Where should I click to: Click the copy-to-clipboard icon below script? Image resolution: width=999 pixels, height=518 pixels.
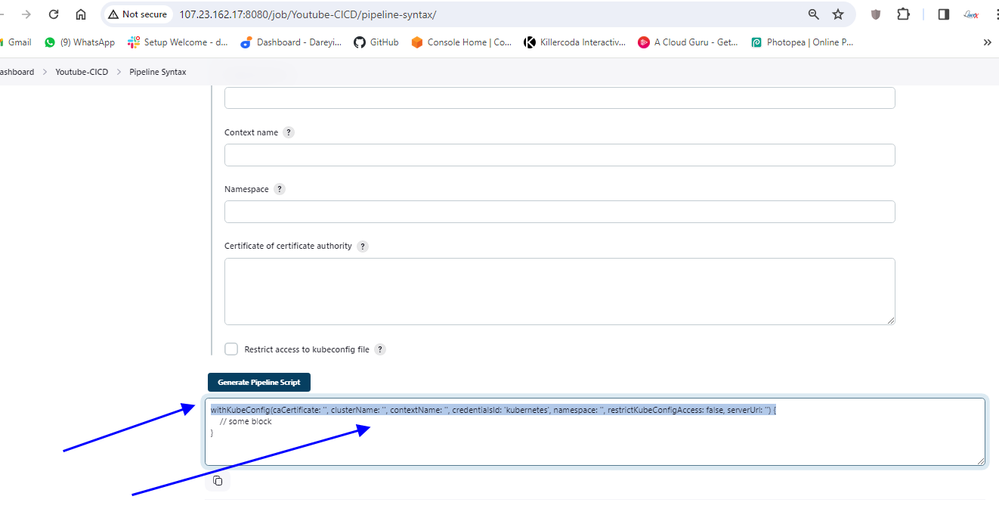218,481
